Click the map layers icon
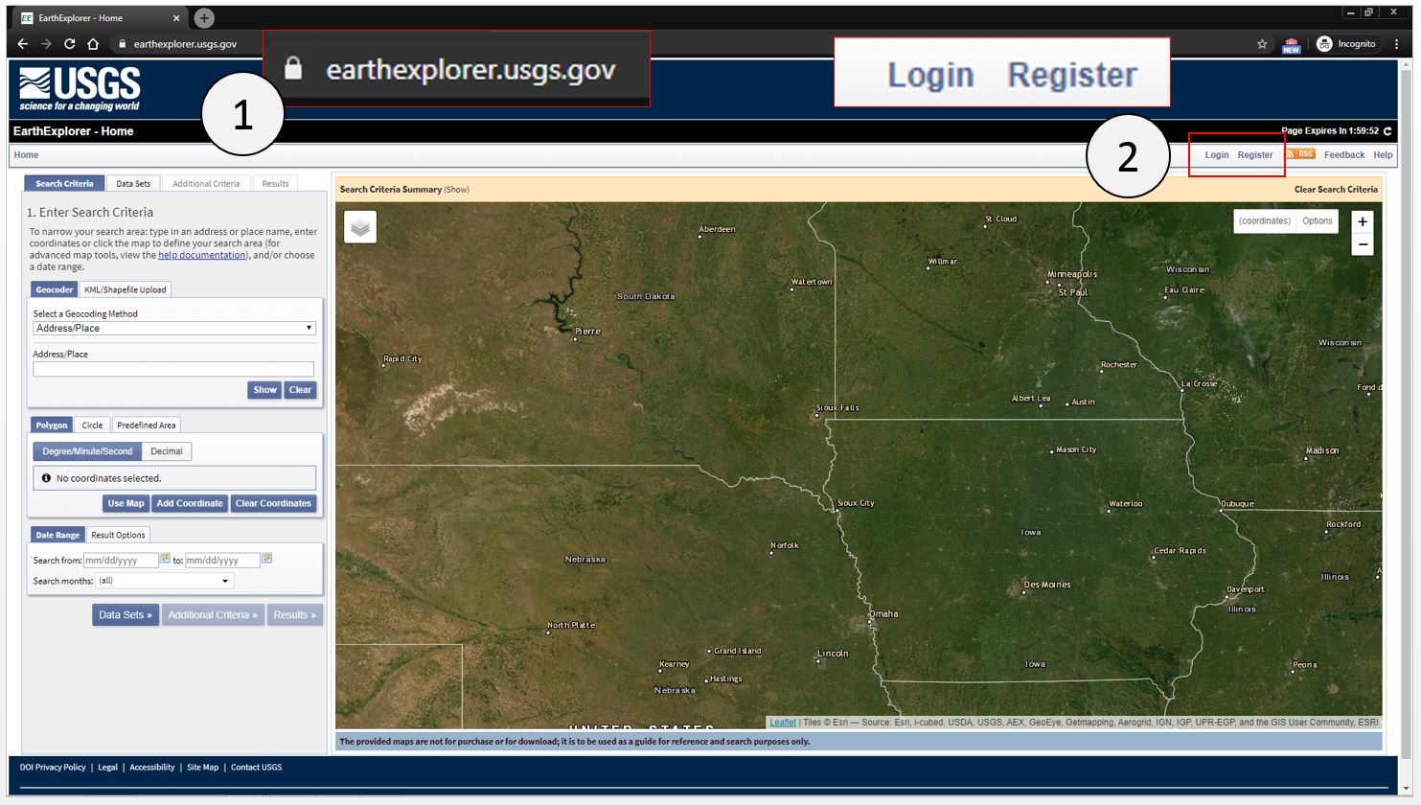The width and height of the screenshot is (1421, 805). (360, 227)
